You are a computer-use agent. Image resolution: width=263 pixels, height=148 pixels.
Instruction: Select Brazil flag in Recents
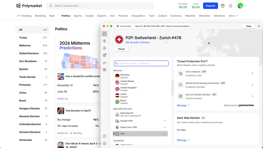117,102
